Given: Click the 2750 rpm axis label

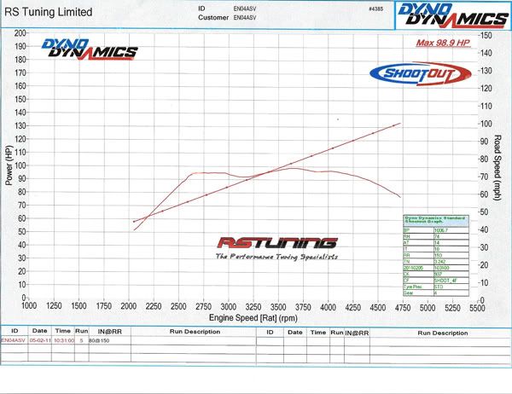Looking at the screenshot, I should click(203, 306).
